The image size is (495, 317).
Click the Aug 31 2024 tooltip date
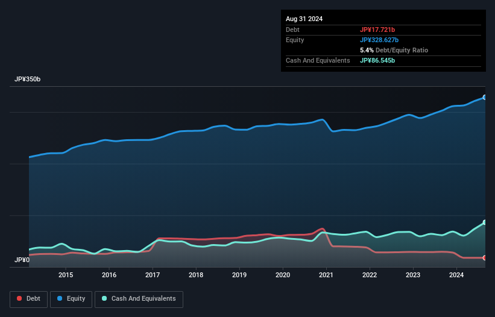point(304,19)
